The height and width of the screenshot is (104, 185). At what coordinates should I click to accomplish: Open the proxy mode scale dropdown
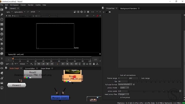point(125,88)
